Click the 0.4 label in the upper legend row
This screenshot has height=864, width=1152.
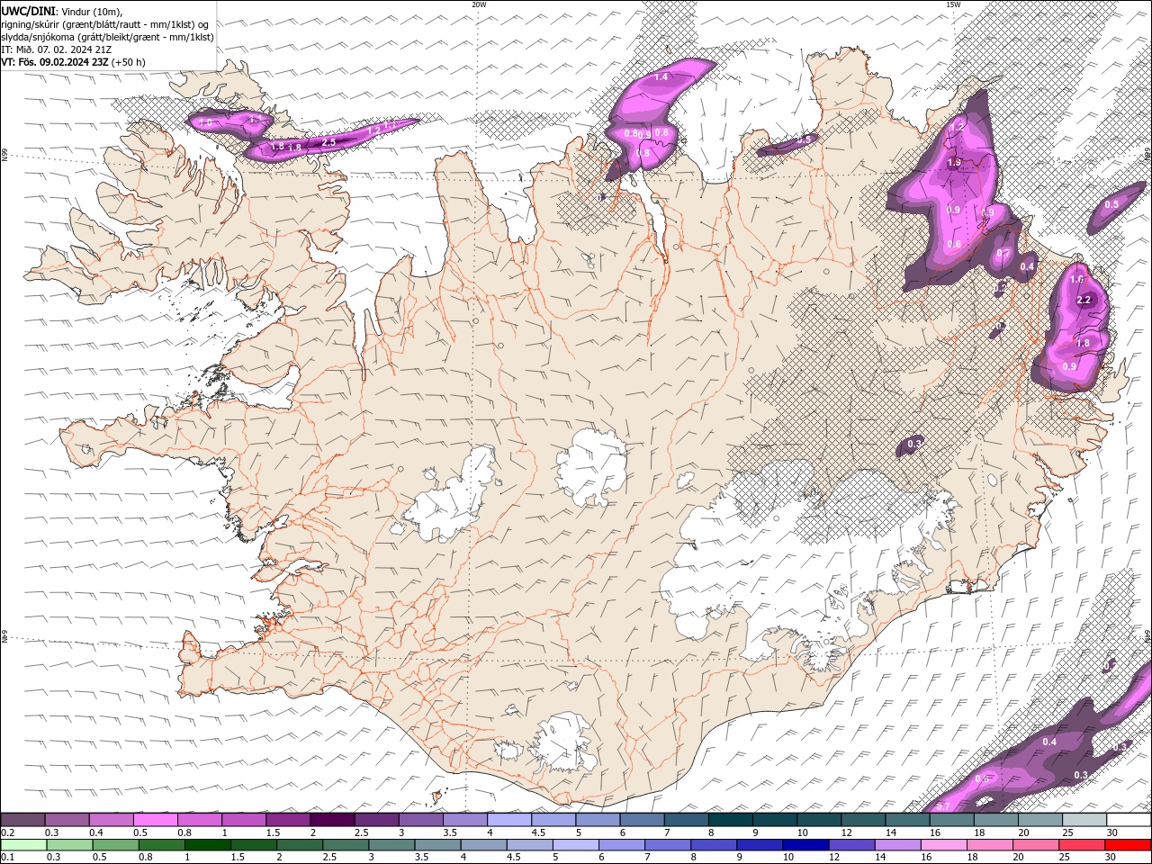click(97, 832)
